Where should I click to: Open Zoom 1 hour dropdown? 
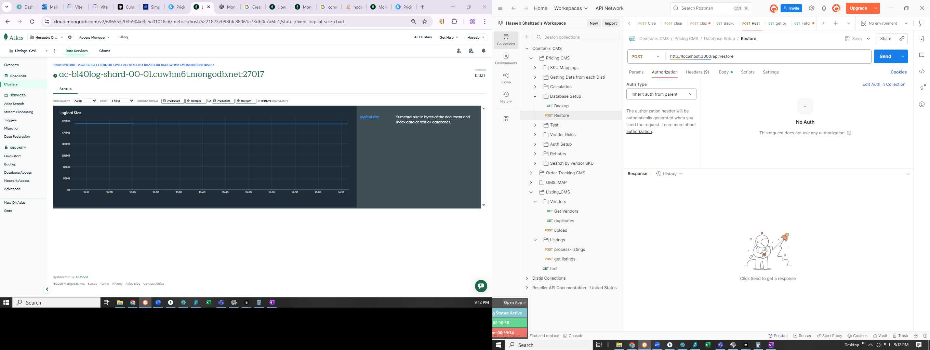(122, 101)
